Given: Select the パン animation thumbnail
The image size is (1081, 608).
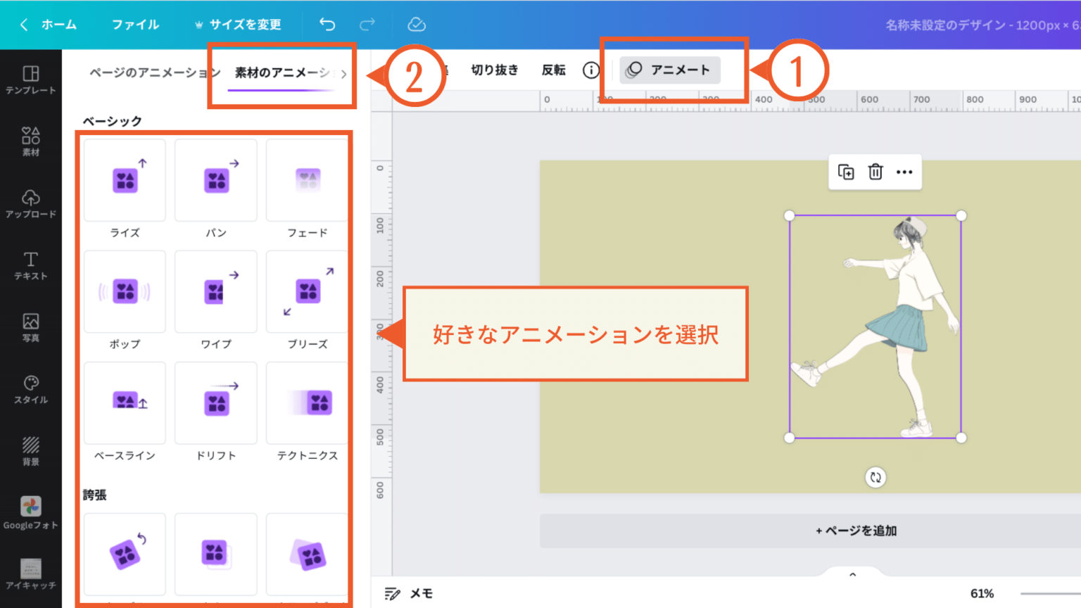Looking at the screenshot, I should (215, 179).
